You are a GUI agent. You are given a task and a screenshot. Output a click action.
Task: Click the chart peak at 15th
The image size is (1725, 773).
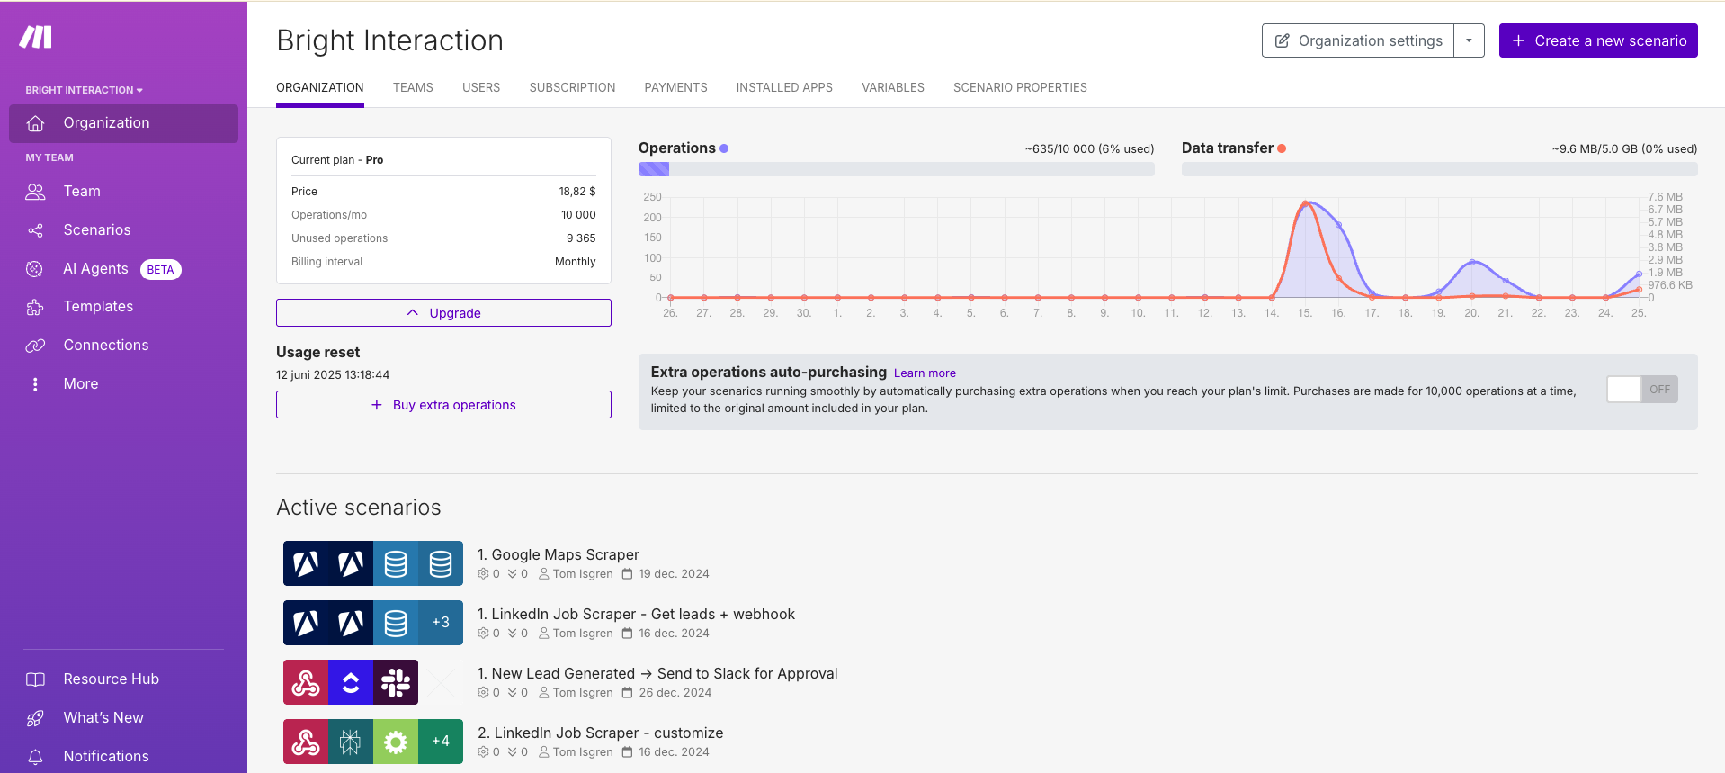pos(1306,203)
